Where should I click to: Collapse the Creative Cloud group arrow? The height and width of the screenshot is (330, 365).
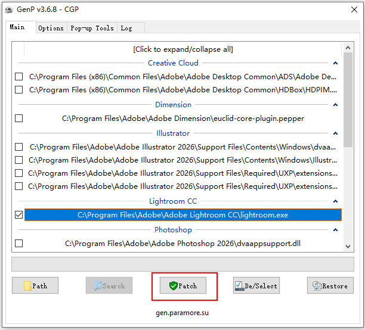click(335, 63)
